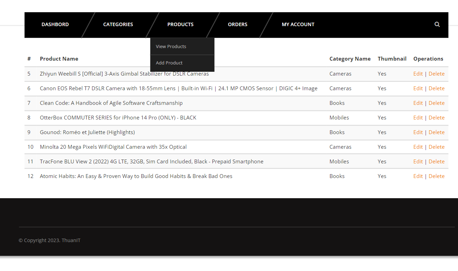Screen dimensions: 458x271
Task: Delete the OtterBox COMMUTER SERIES product
Action: point(436,117)
